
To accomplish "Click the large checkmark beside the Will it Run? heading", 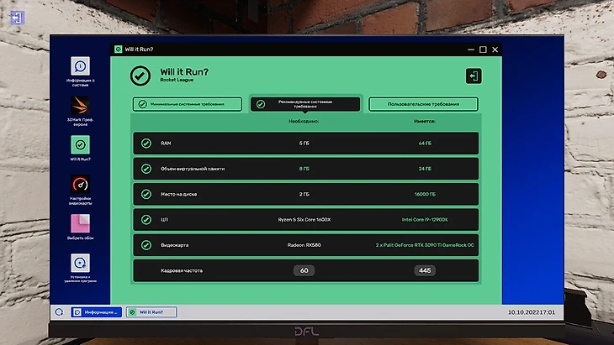I will tap(140, 76).
